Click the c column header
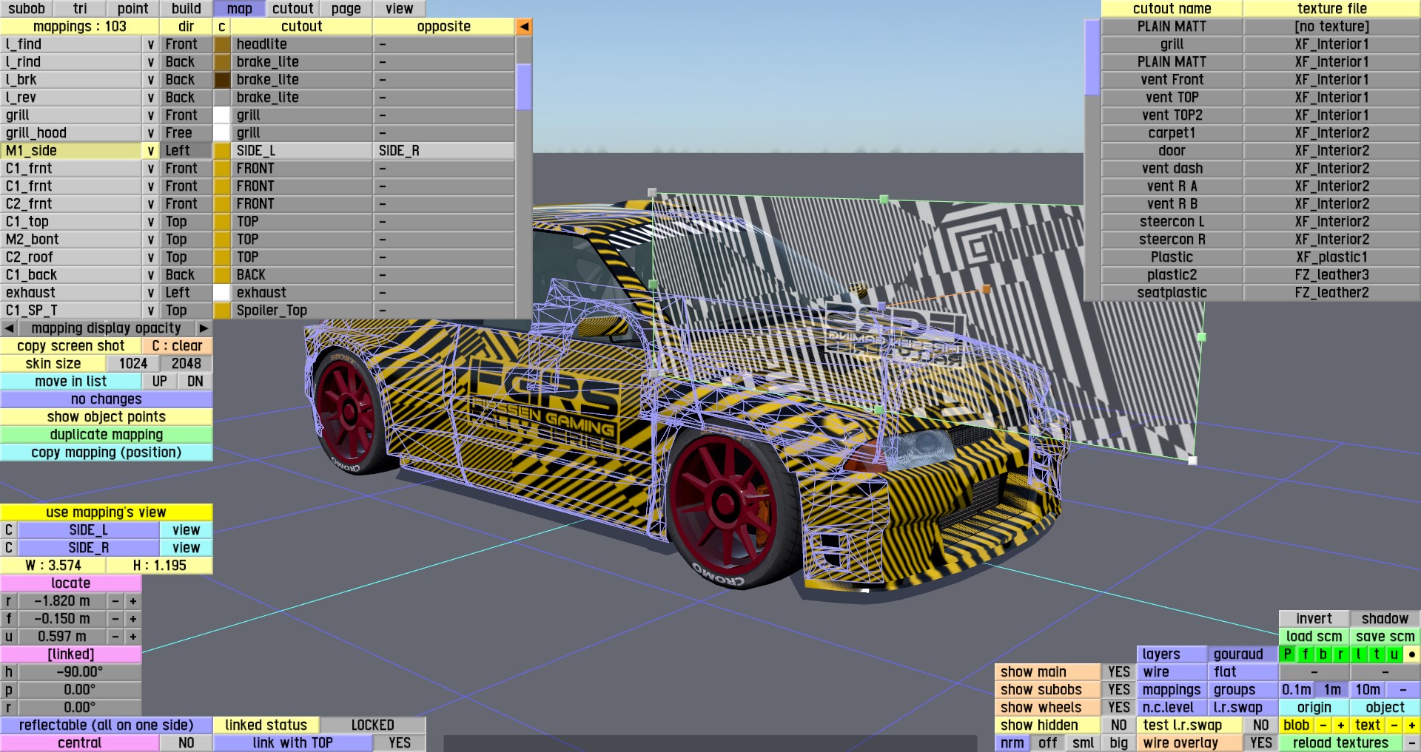 [x=222, y=27]
